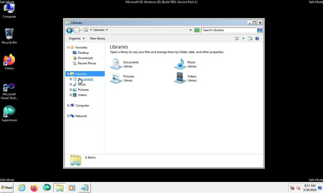Expand the Pictures node in the tree
The image size is (323, 193).
tap(71, 90)
